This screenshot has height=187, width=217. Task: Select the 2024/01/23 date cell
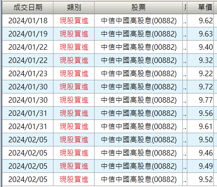[28, 73]
